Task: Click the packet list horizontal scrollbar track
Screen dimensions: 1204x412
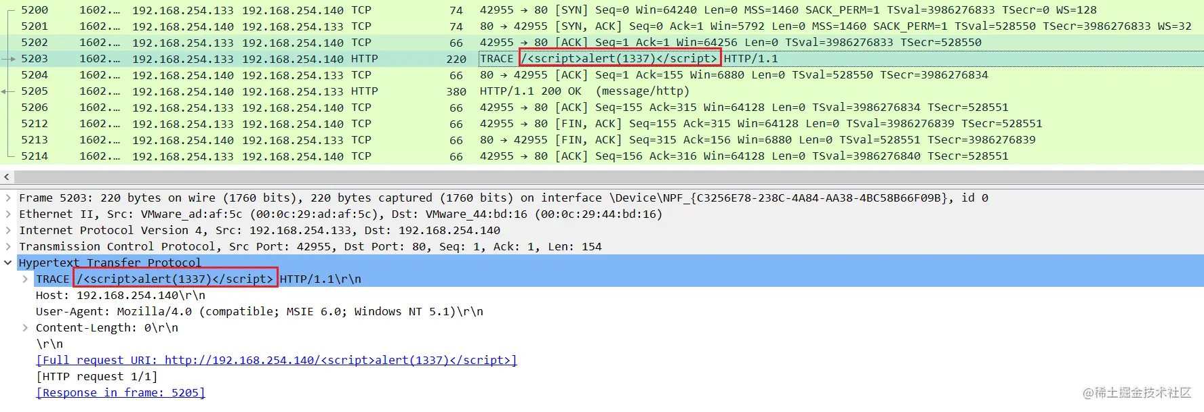Action: coord(609,177)
